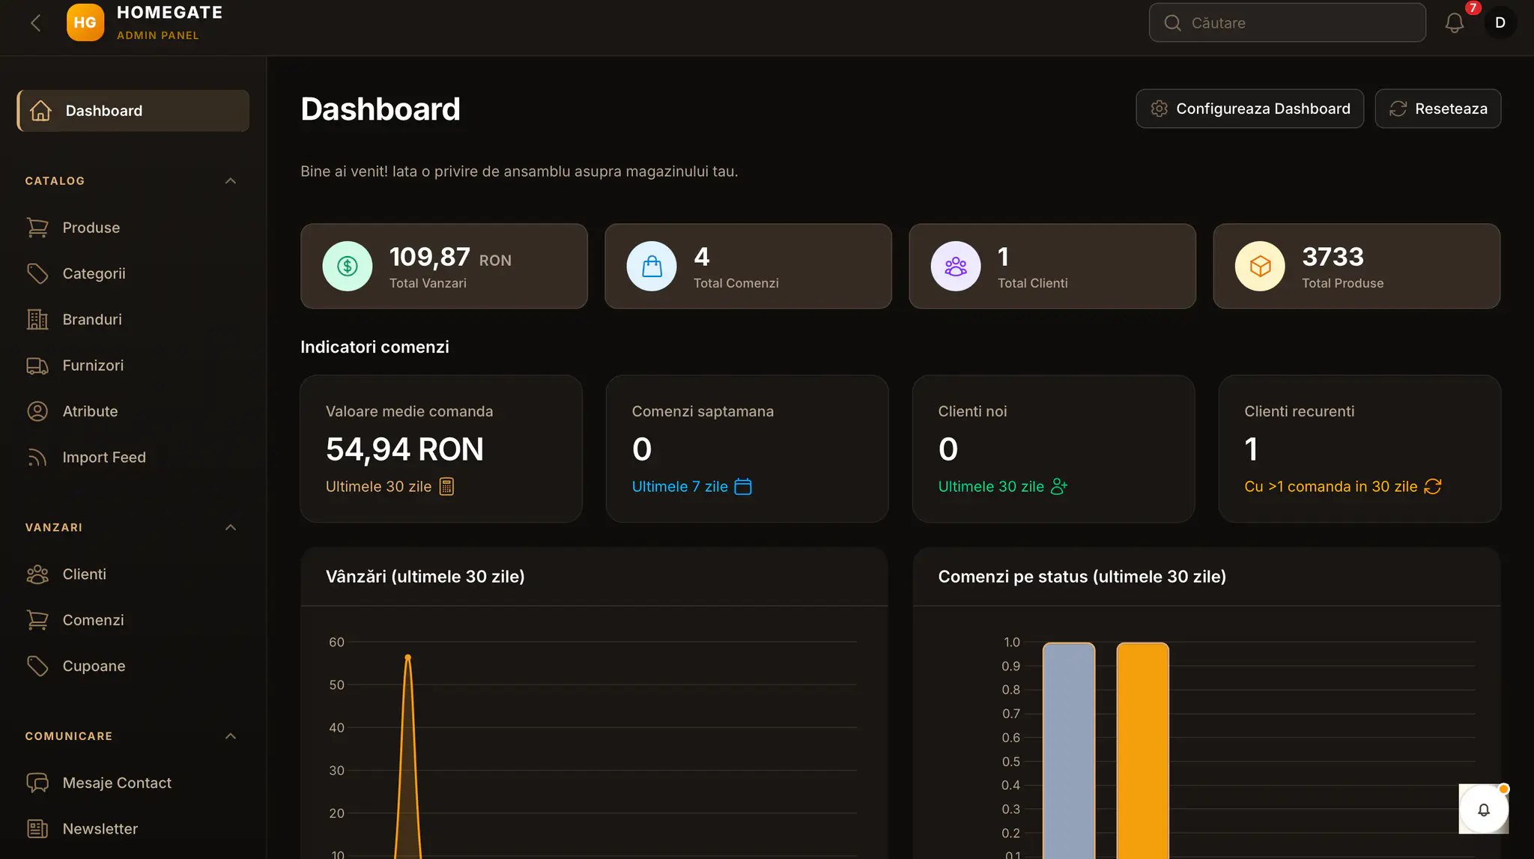Viewport: 1534px width, 859px height.
Task: Click the Total Comenzi bag icon
Action: [652, 266]
